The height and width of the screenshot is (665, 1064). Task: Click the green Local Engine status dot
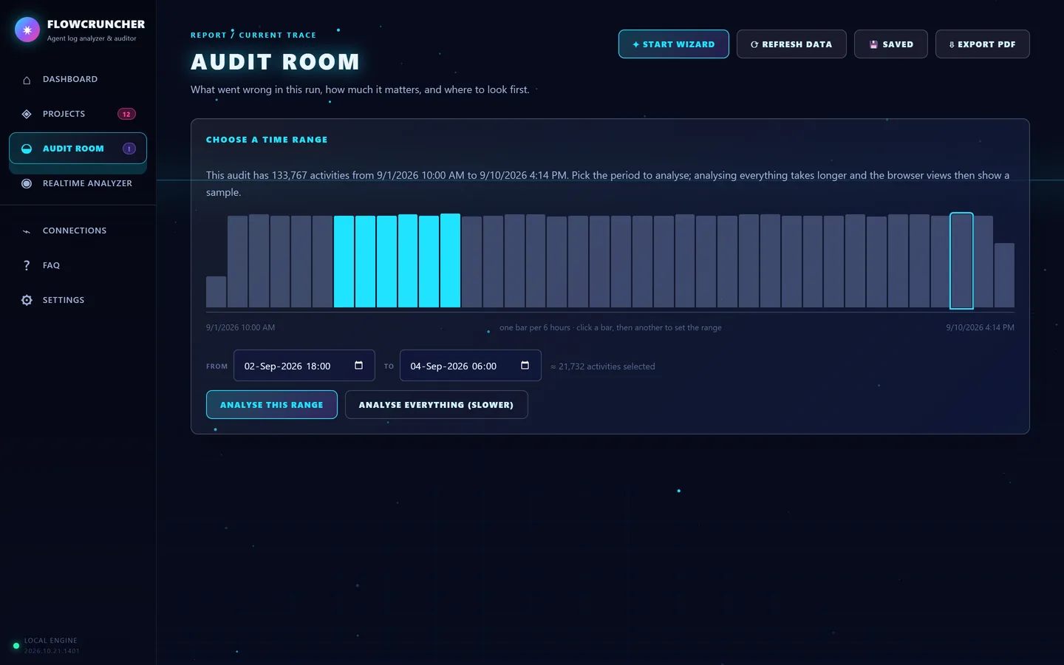coord(16,645)
